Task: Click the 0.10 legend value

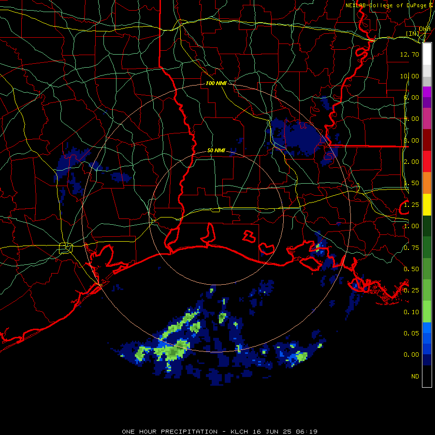Action: 411,312
